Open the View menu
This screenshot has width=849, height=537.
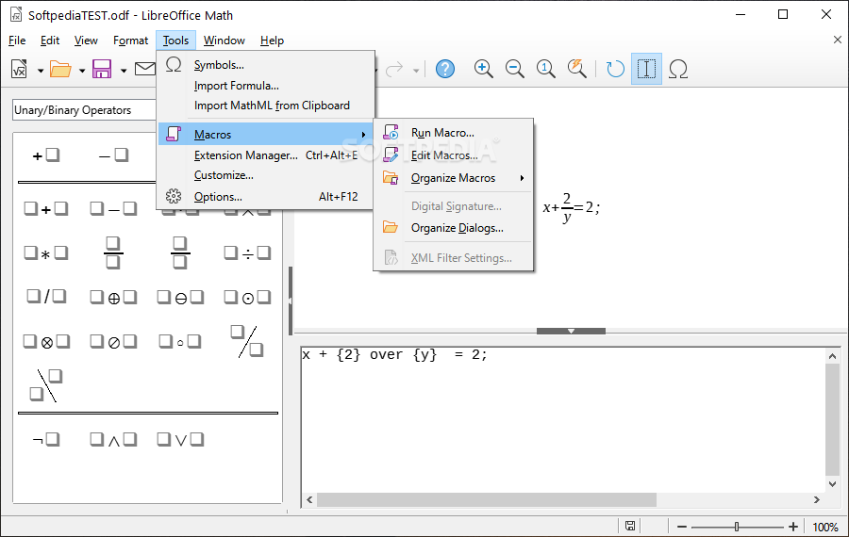point(86,41)
